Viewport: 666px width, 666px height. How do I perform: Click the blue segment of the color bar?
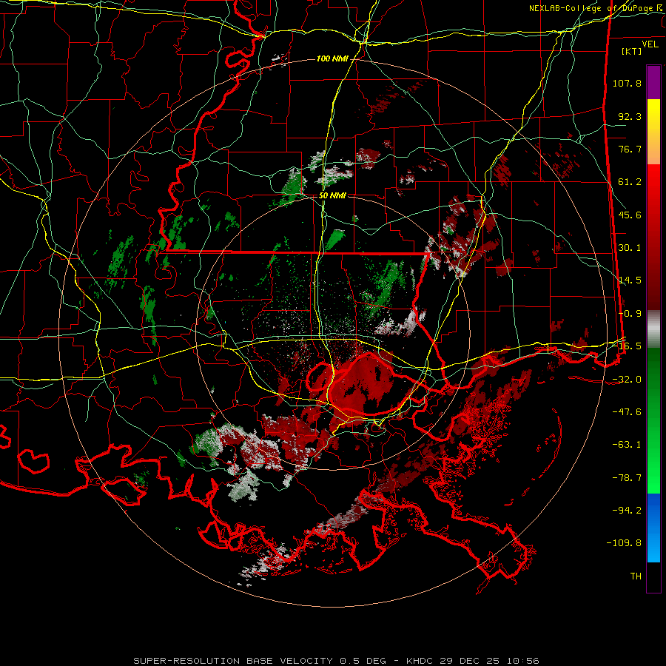pyautogui.click(x=653, y=528)
